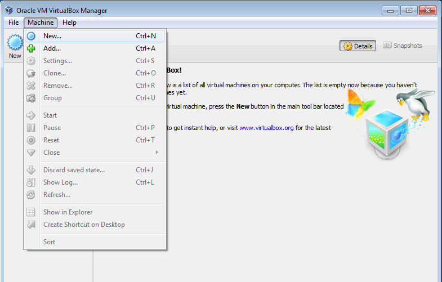Open the File menu
Screen dimensions: 442x282
coord(14,23)
